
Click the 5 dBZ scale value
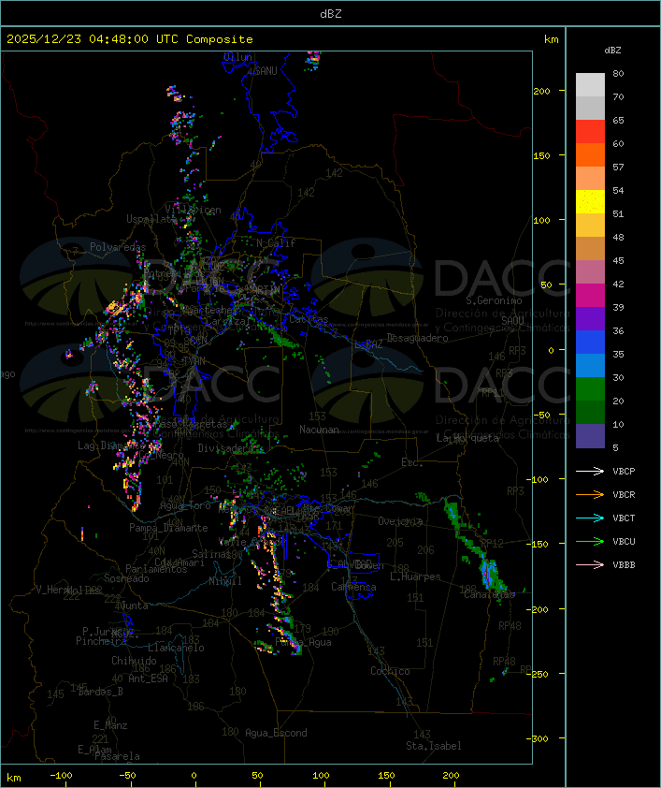point(615,447)
